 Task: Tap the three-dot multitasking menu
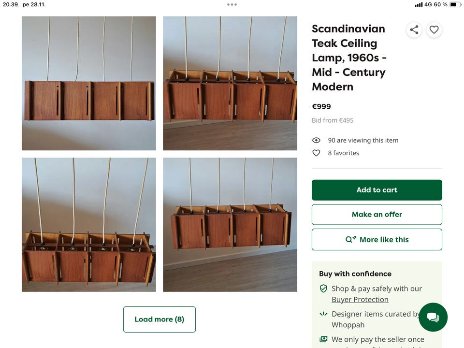coord(232,4)
